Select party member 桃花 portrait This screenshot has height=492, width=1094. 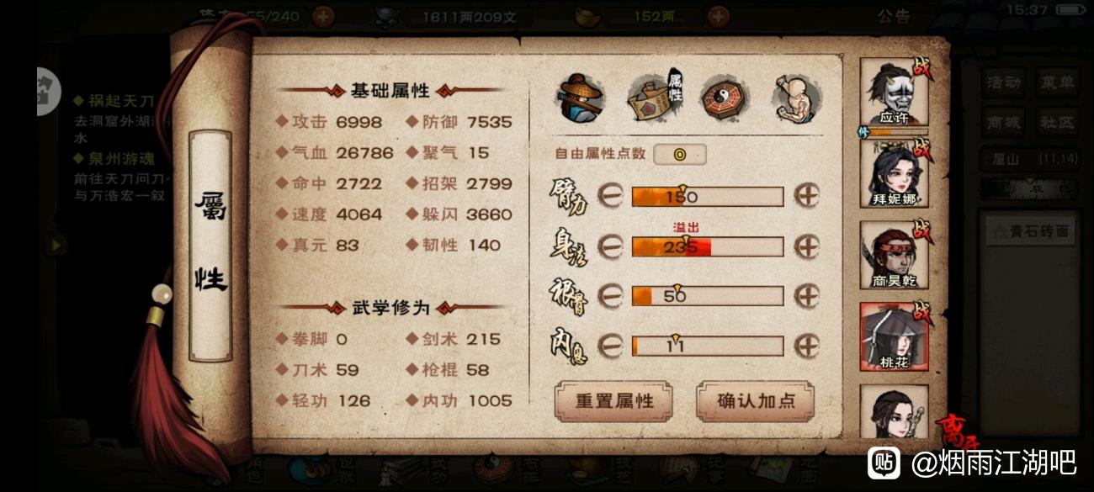coord(894,336)
